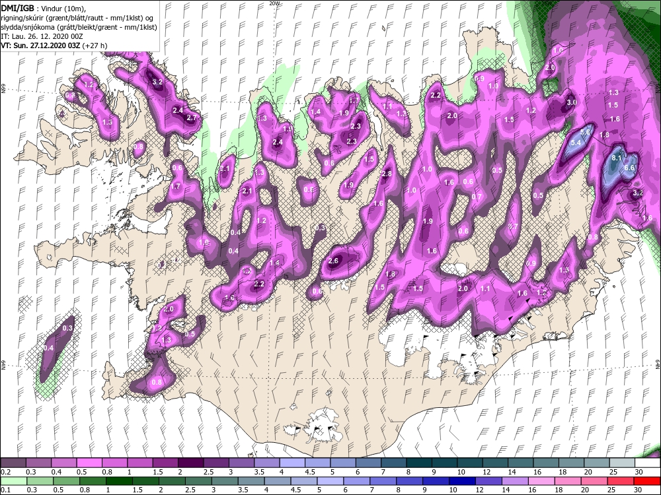Select the lavender 4.5 swatch in snow legend

tap(317, 463)
